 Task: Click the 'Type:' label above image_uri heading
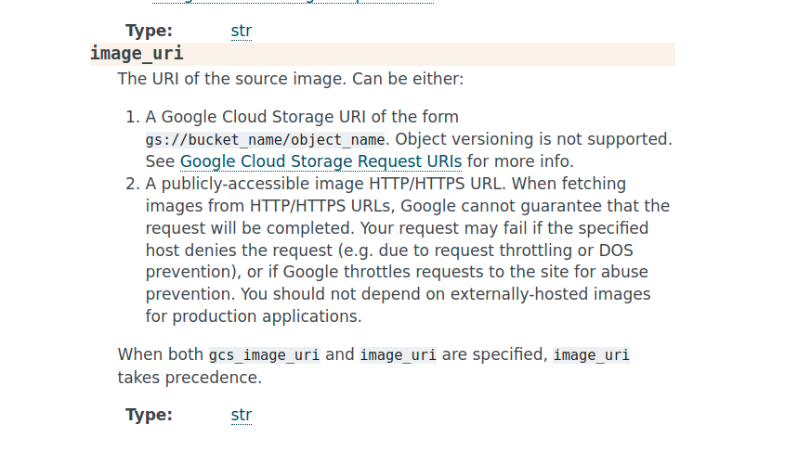[149, 31]
